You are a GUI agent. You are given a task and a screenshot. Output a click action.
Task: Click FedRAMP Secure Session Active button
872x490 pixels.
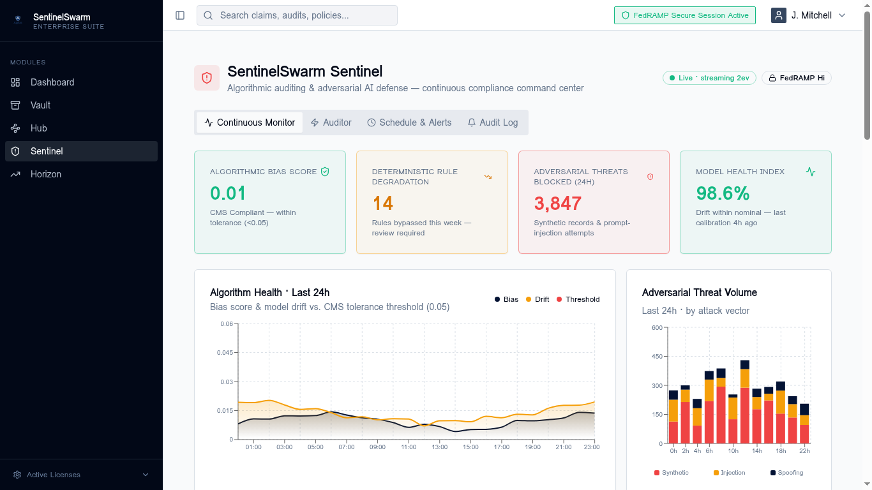(685, 15)
